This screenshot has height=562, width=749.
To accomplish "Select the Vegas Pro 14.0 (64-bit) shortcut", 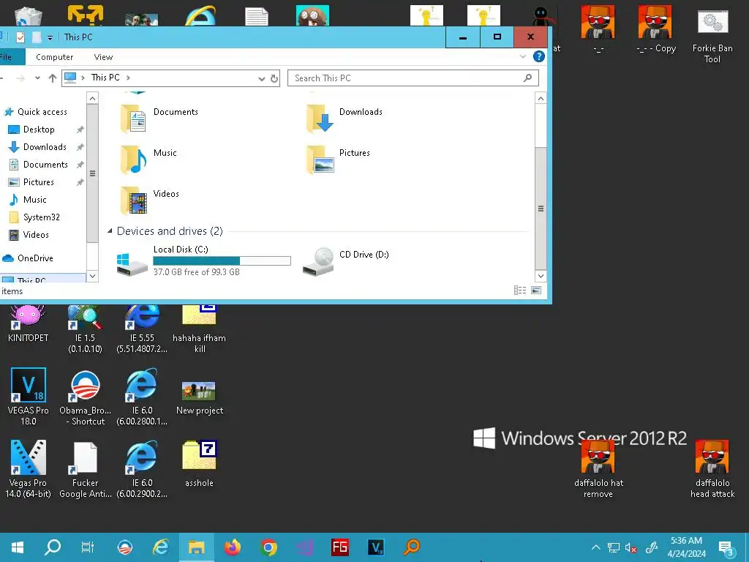I will pyautogui.click(x=29, y=469).
